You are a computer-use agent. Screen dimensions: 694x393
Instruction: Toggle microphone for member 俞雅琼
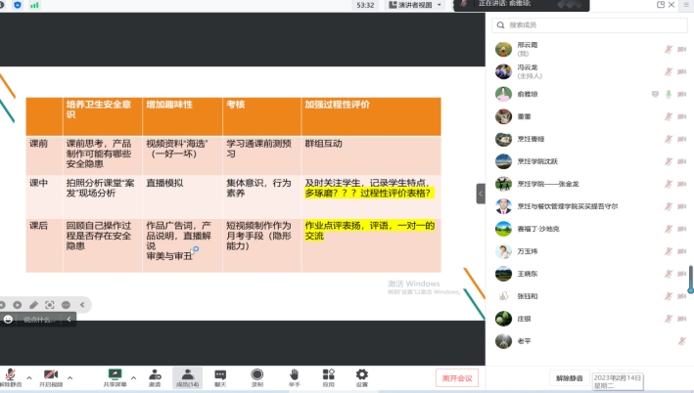click(x=669, y=94)
